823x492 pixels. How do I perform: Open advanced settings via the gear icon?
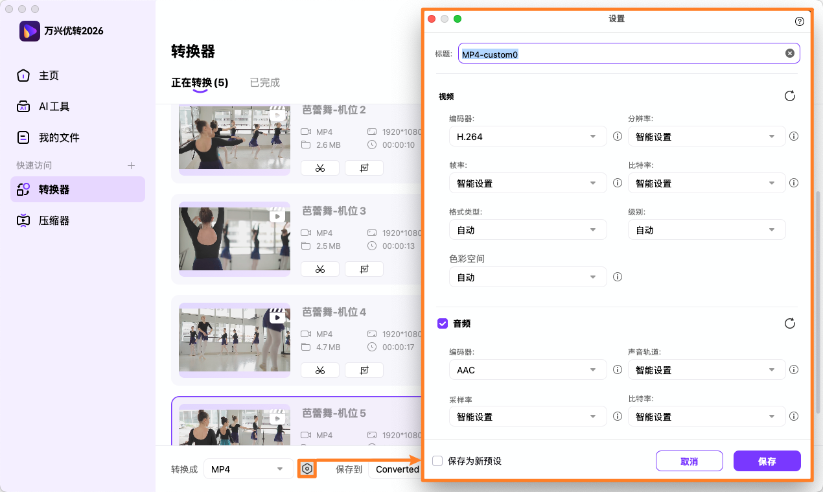307,469
